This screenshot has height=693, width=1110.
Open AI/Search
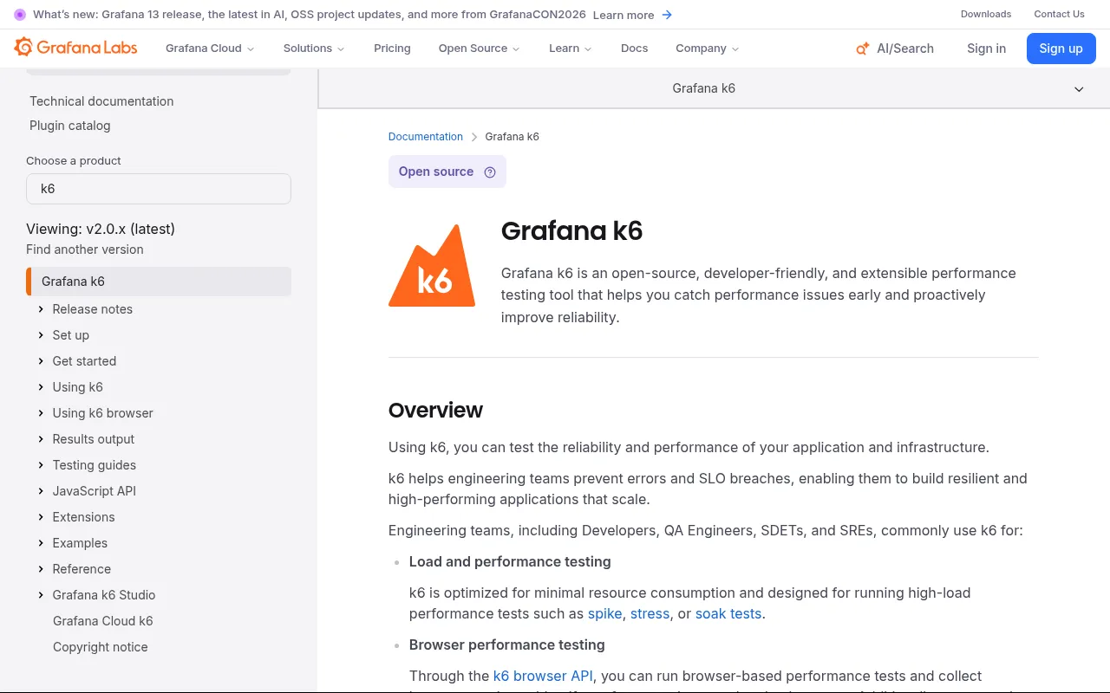tap(894, 49)
